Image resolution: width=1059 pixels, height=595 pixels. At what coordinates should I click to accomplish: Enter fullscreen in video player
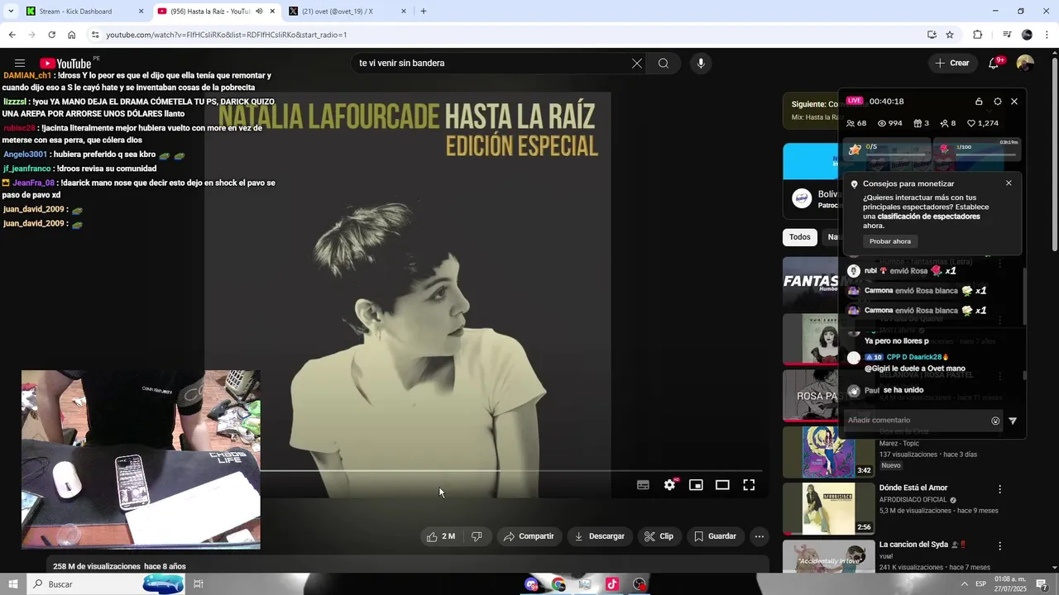click(749, 485)
